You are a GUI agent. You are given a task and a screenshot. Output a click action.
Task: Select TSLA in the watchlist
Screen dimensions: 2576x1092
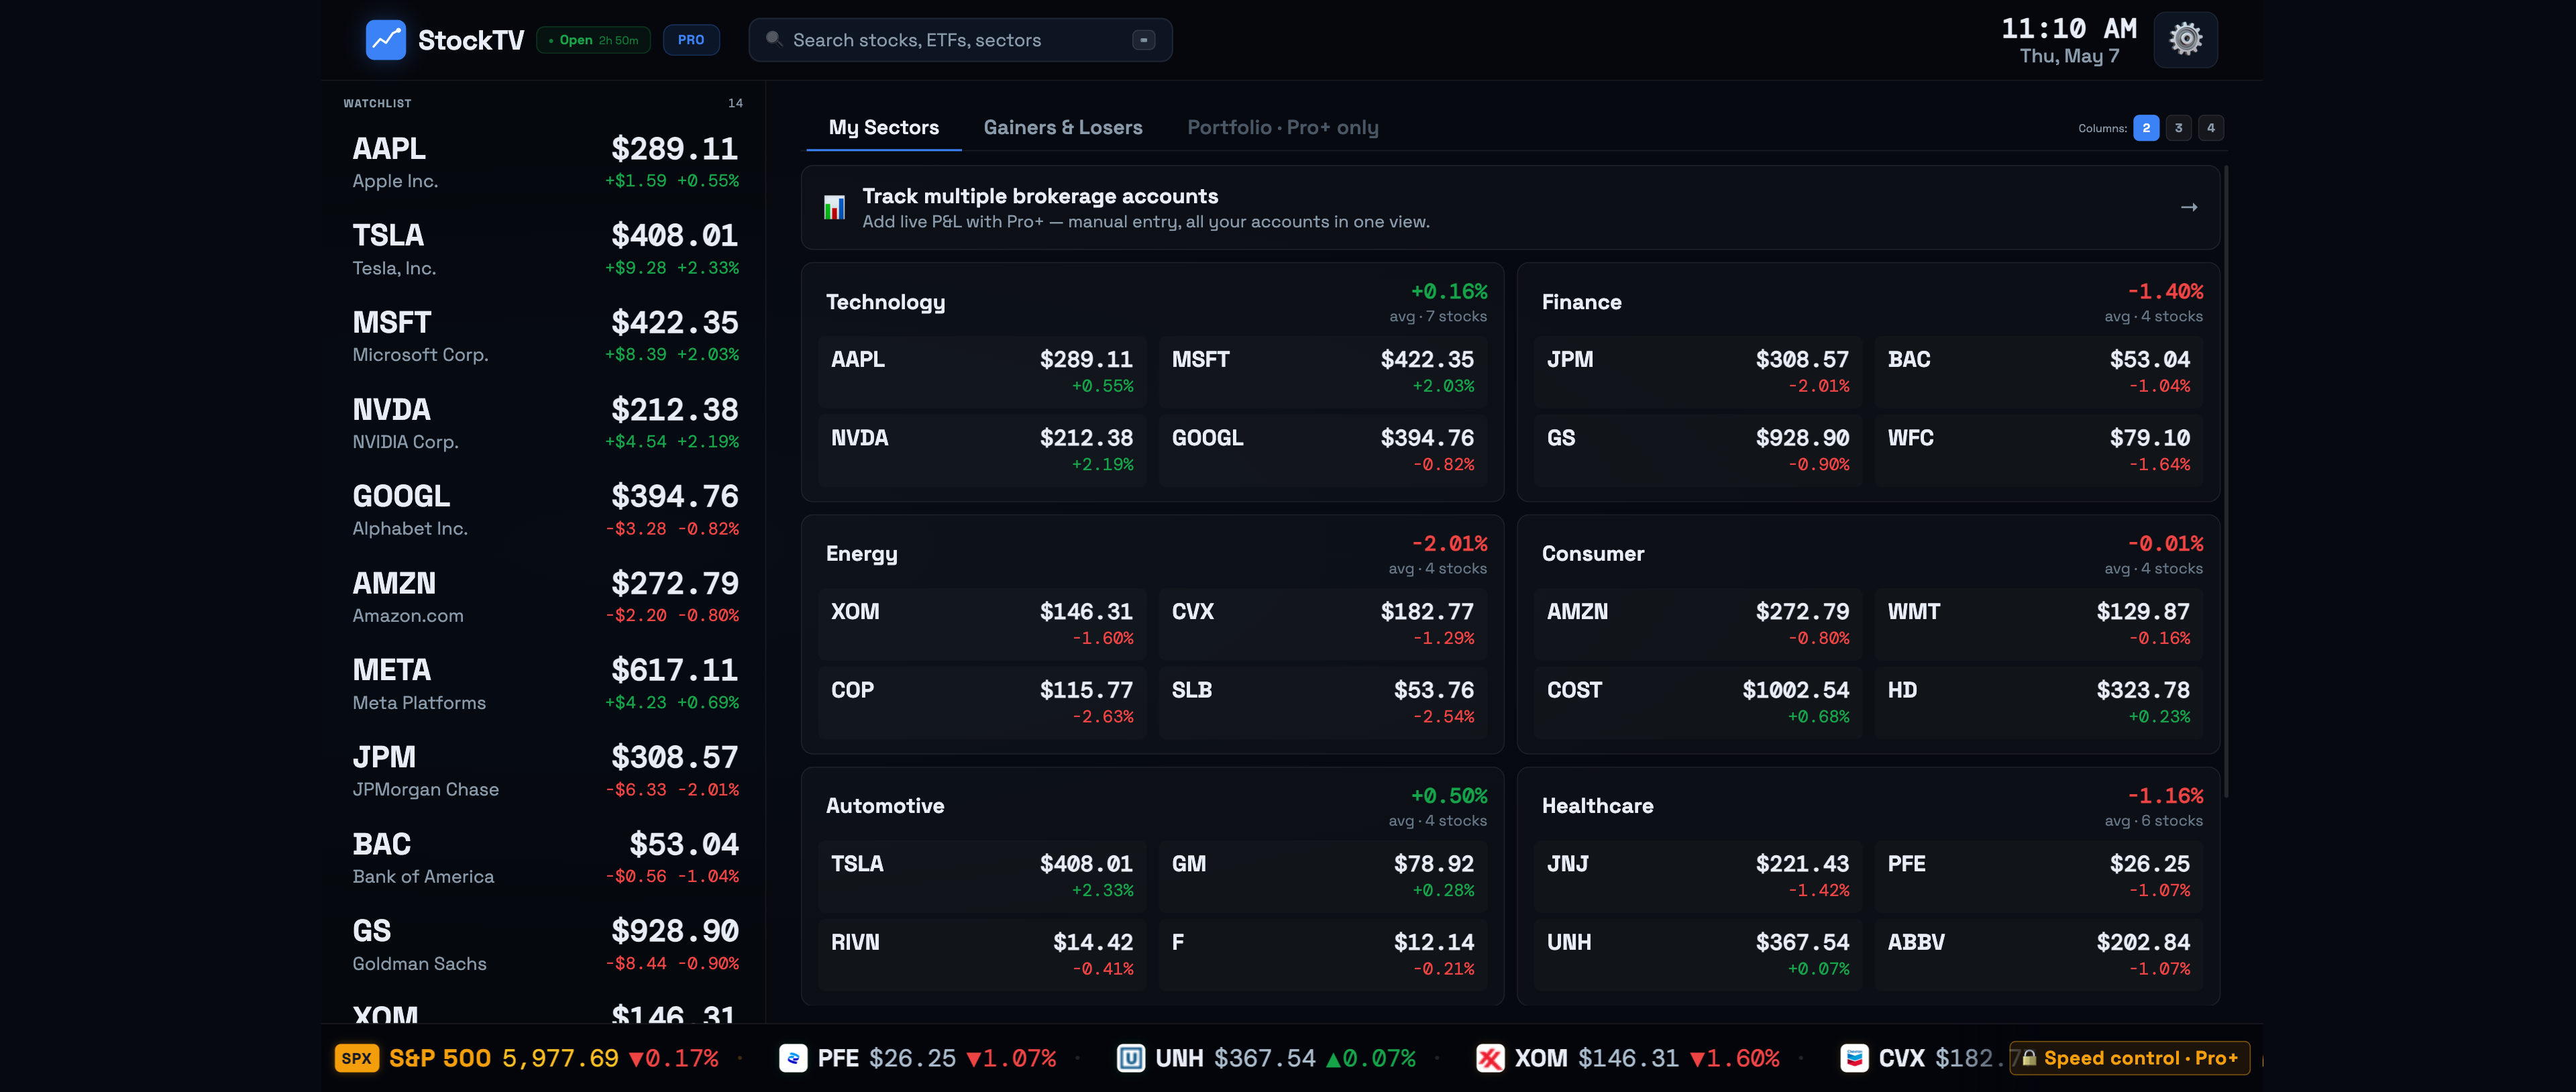[x=545, y=249]
